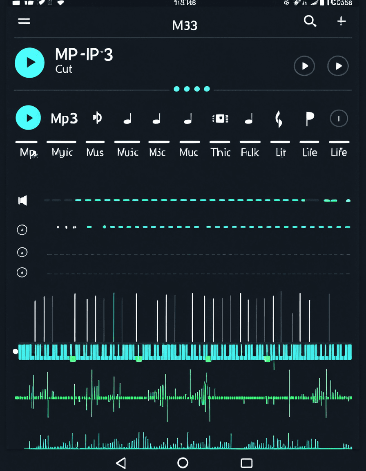Tap the Android back button

pos(121,463)
